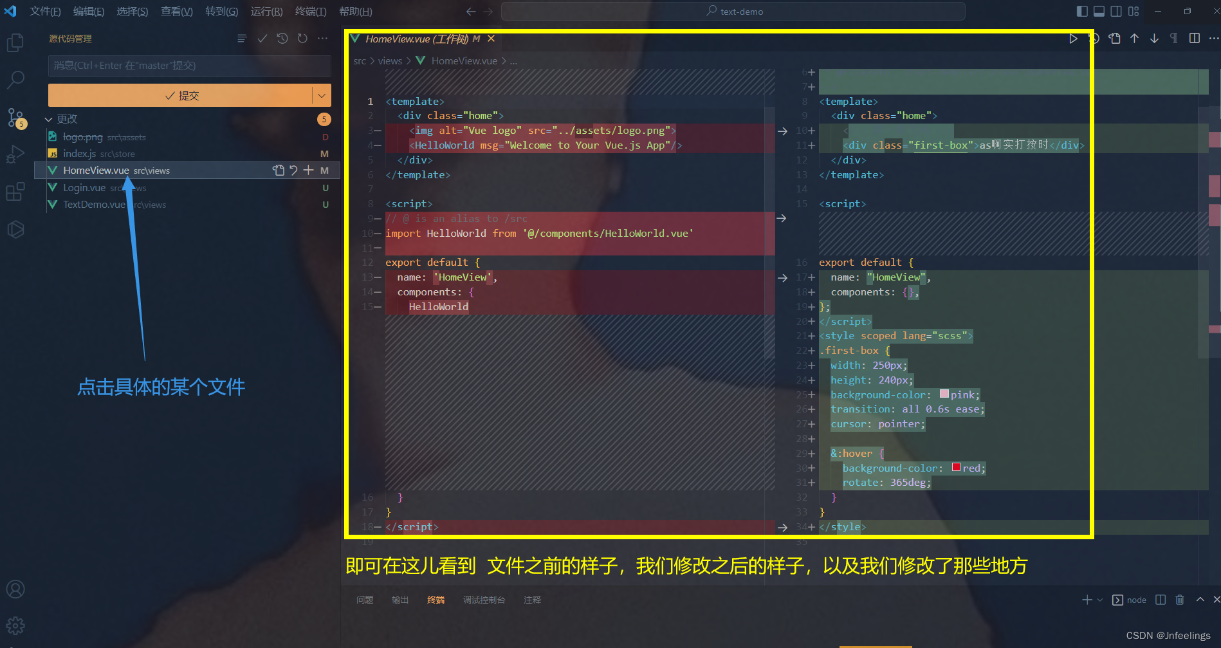Image resolution: width=1221 pixels, height=648 pixels.
Task: Open file icon on HomeView.vue row
Action: tap(278, 171)
